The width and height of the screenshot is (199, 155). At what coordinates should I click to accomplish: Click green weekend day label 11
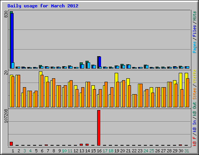click(x=70, y=151)
